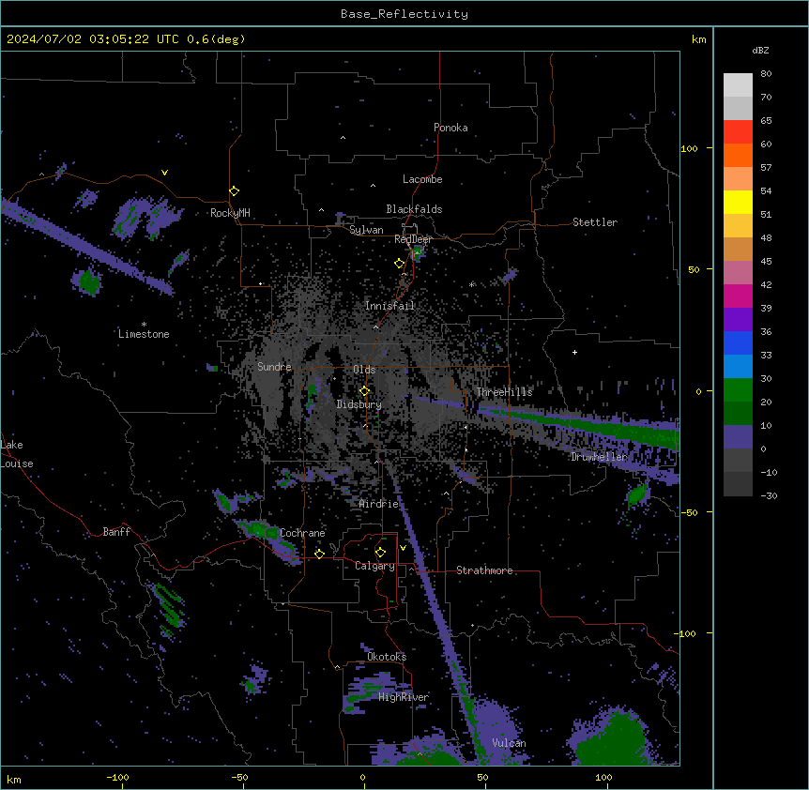This screenshot has height=790, width=809.
Task: Click the Stettler city label
Action: pyautogui.click(x=594, y=222)
